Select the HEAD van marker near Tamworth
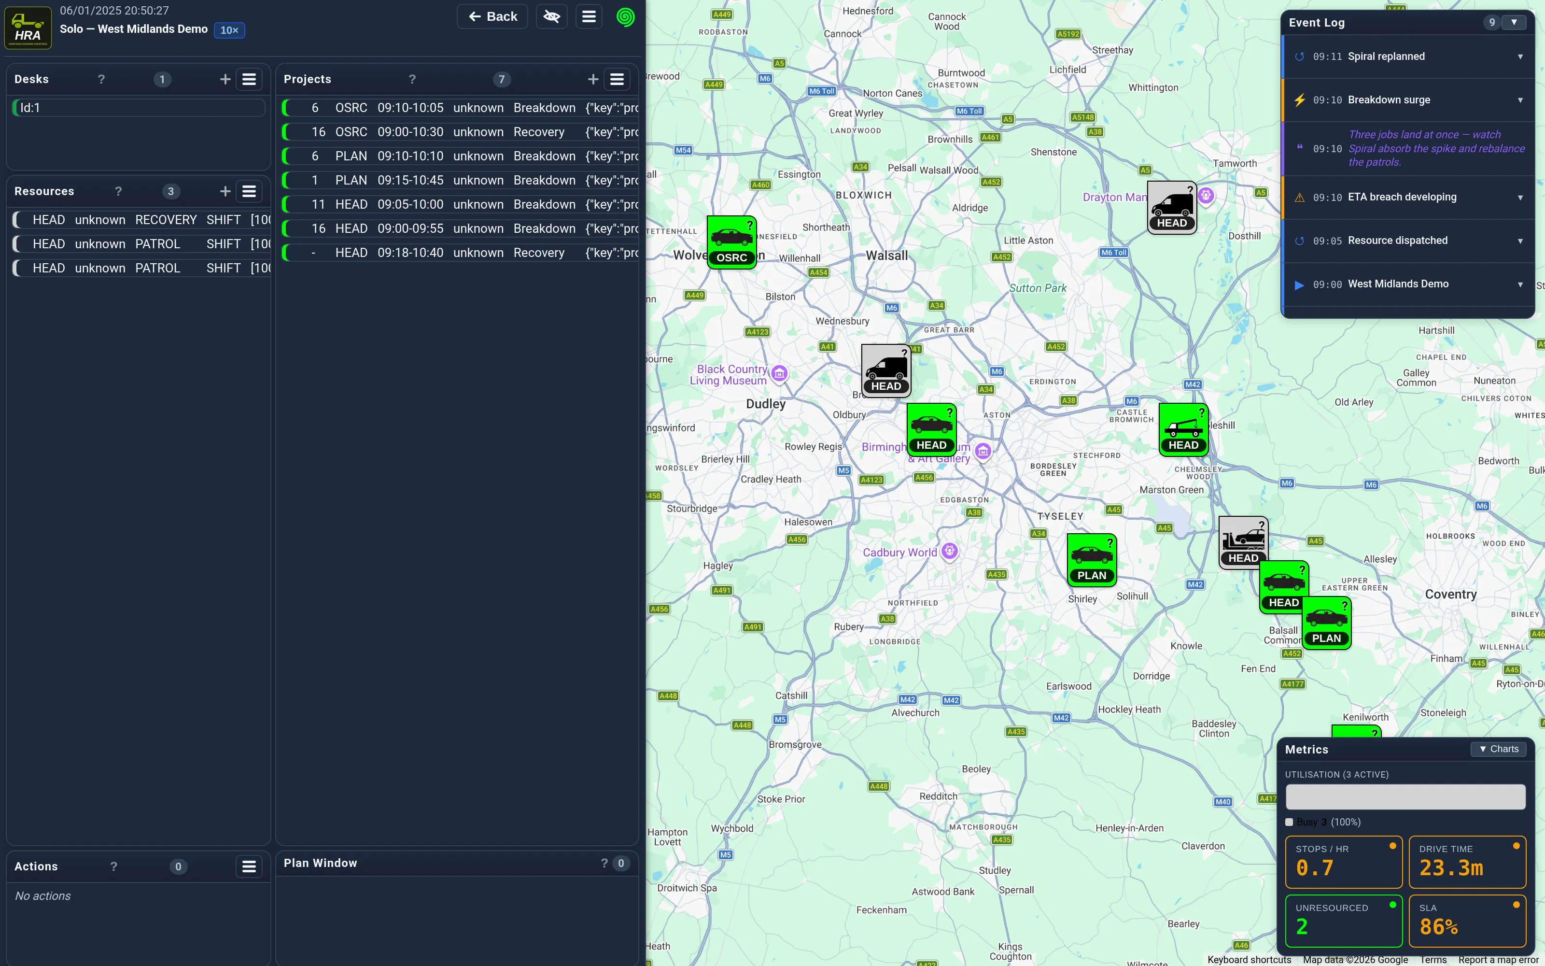The height and width of the screenshot is (966, 1545). pos(1171,207)
